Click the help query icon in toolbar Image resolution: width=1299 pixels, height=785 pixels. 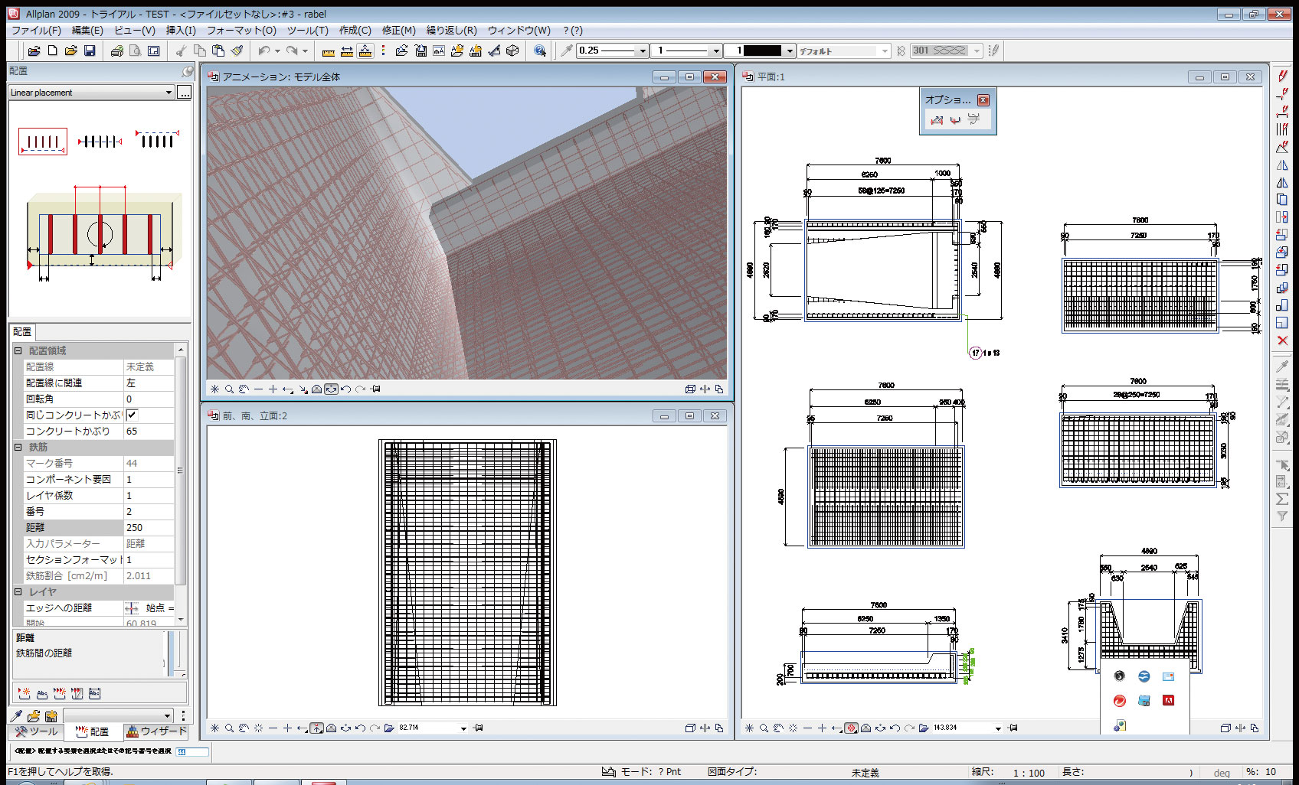pyautogui.click(x=540, y=50)
